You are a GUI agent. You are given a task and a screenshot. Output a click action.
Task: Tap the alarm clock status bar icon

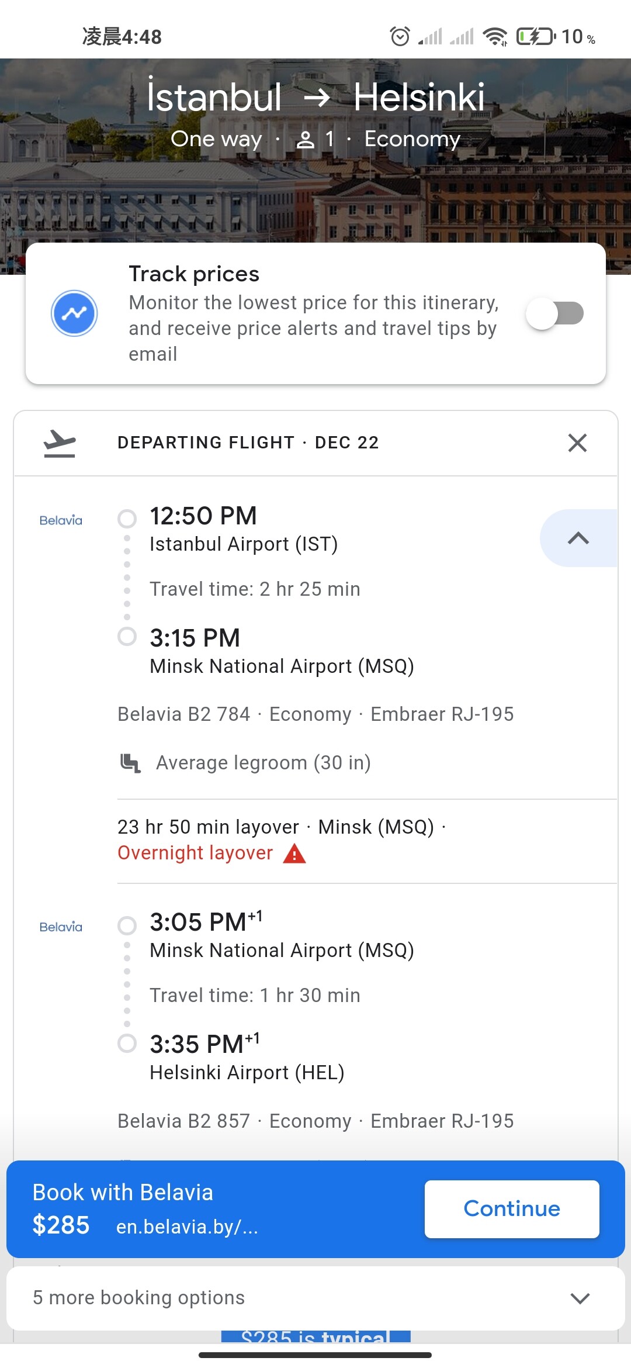[x=400, y=37]
